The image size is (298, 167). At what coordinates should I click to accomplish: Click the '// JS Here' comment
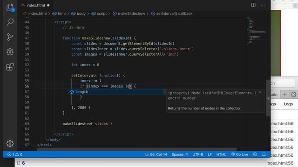tap(74, 27)
